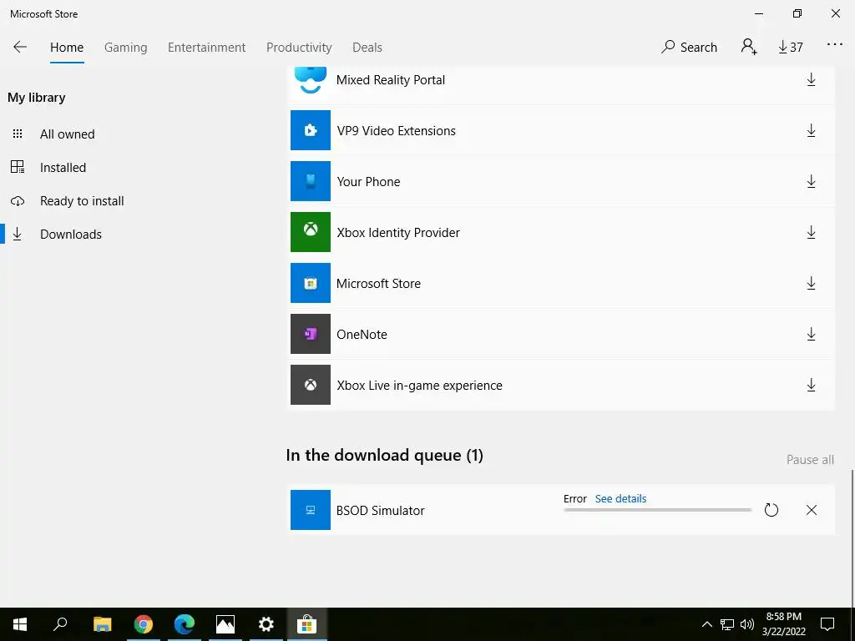The height and width of the screenshot is (641, 855).
Task: Click the Search button
Action: pos(689,48)
